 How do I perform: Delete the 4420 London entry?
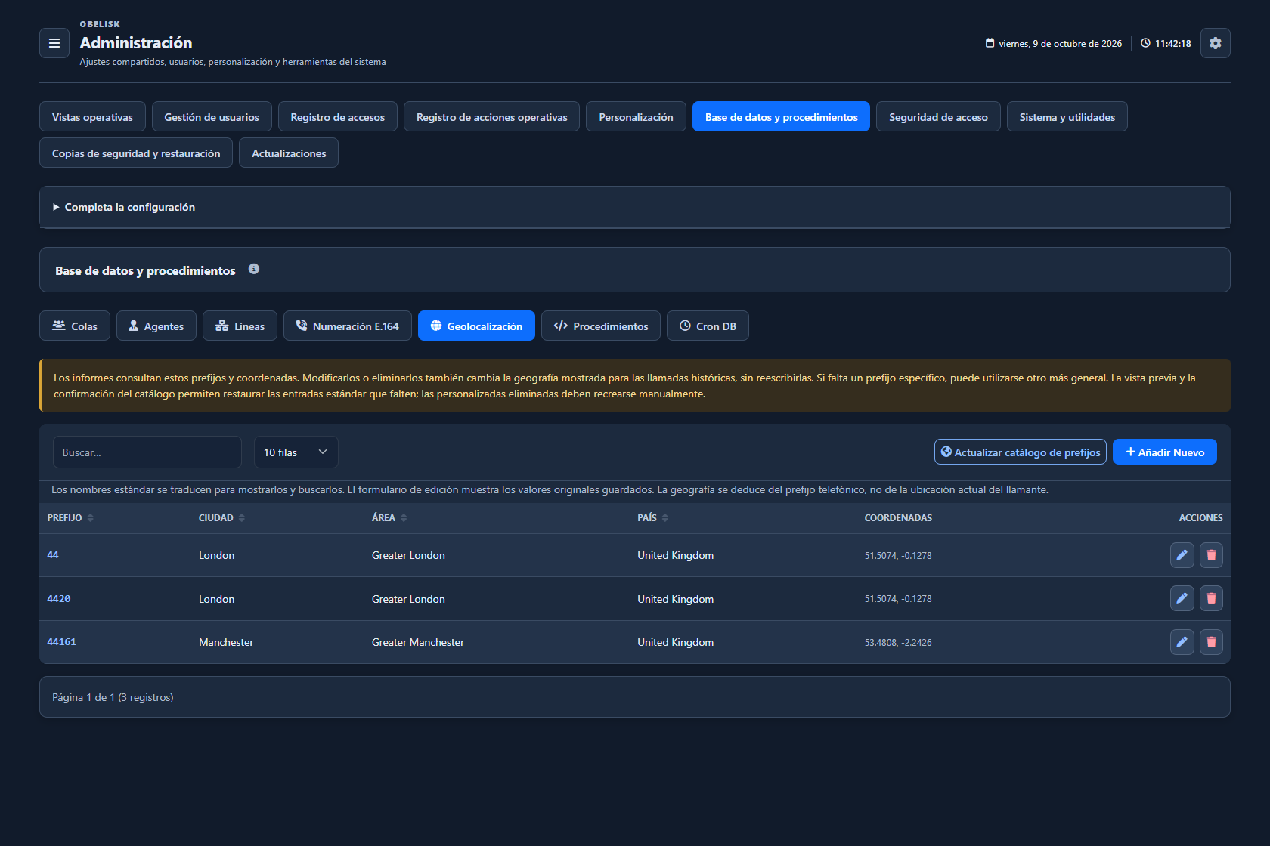[1211, 598]
